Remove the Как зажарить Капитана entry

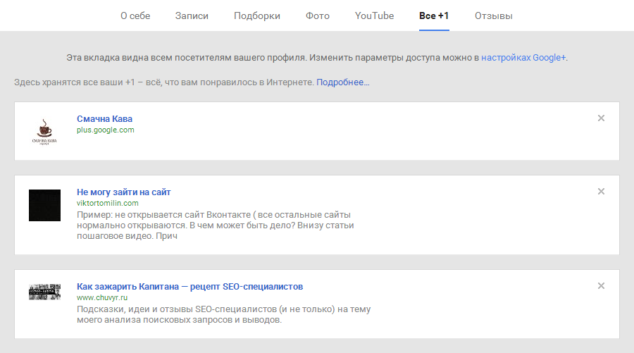(x=601, y=286)
